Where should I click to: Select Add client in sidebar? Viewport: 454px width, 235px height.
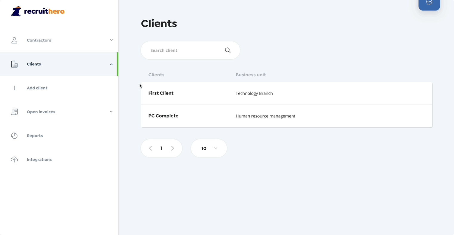[x=37, y=88]
